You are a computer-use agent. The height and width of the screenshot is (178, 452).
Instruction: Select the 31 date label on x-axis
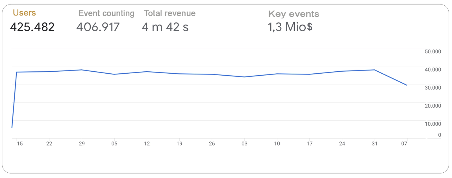pyautogui.click(x=375, y=144)
